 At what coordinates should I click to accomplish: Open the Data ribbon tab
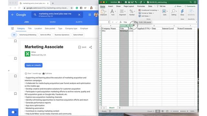pos(150,6)
